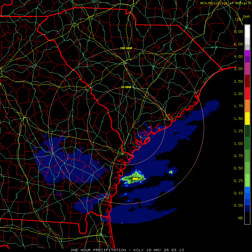Viewport: 252px width, 252px height.
Task: Click the 2.50 legend value
Action: pos(238,81)
